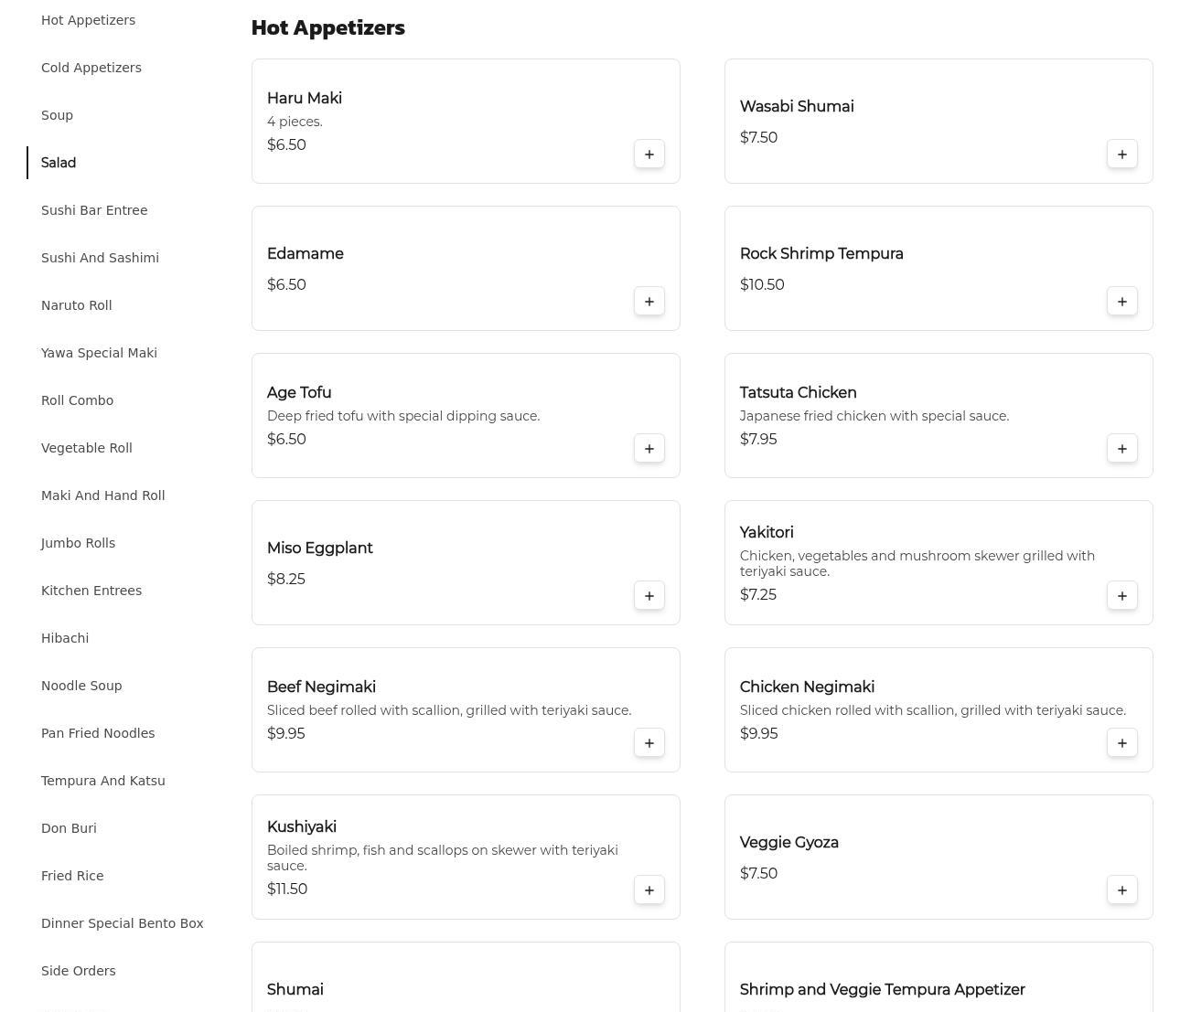This screenshot has height=1012, width=1180.
Task: Go to Yawa Special Maki category
Action: pyautogui.click(x=99, y=353)
